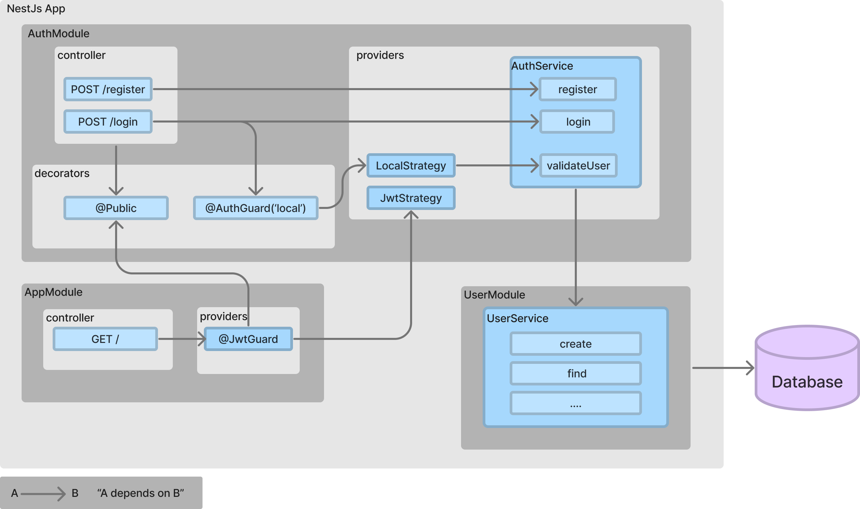Click the register method in AuthService

(577, 89)
